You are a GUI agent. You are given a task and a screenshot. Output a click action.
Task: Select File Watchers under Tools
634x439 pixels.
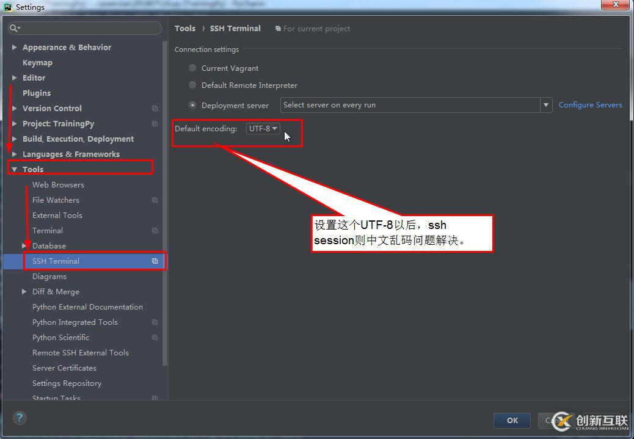[56, 200]
